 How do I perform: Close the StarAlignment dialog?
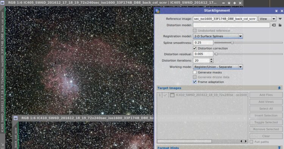(282, 11)
